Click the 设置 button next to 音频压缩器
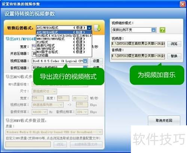The width and height of the screenshot is (187, 153). click(x=96, y=67)
